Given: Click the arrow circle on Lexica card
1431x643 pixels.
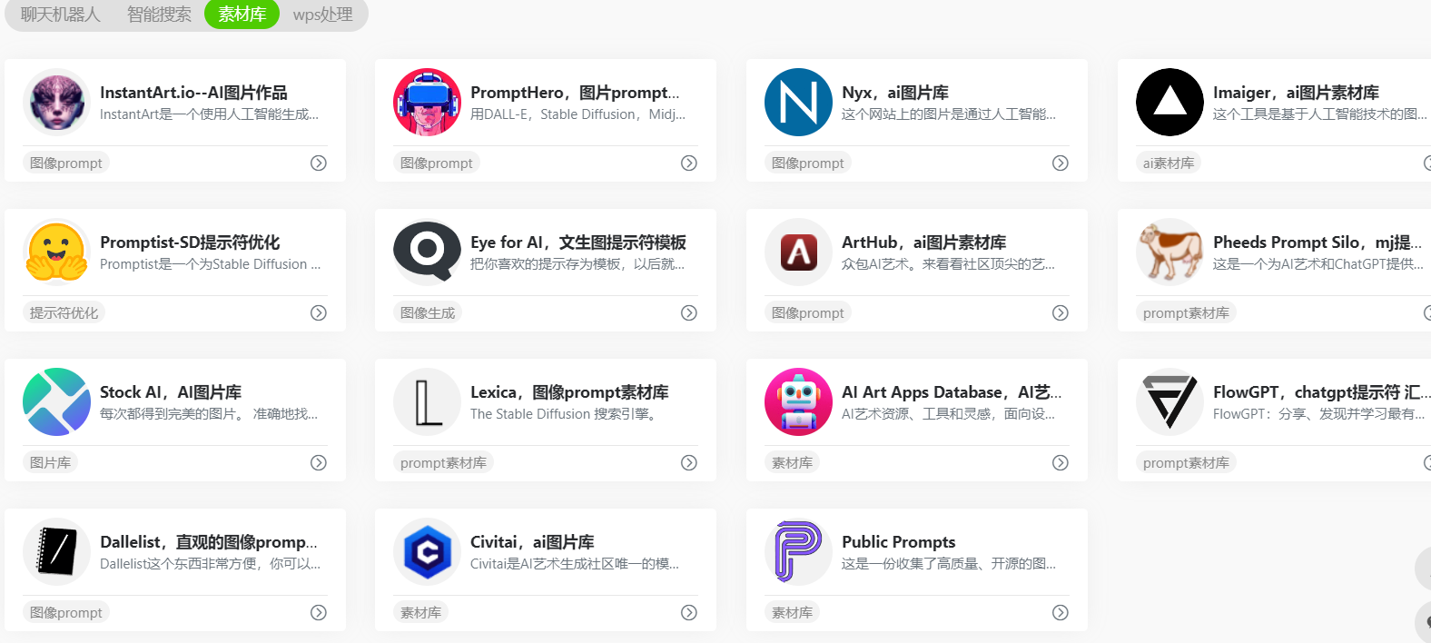Looking at the screenshot, I should (689, 462).
